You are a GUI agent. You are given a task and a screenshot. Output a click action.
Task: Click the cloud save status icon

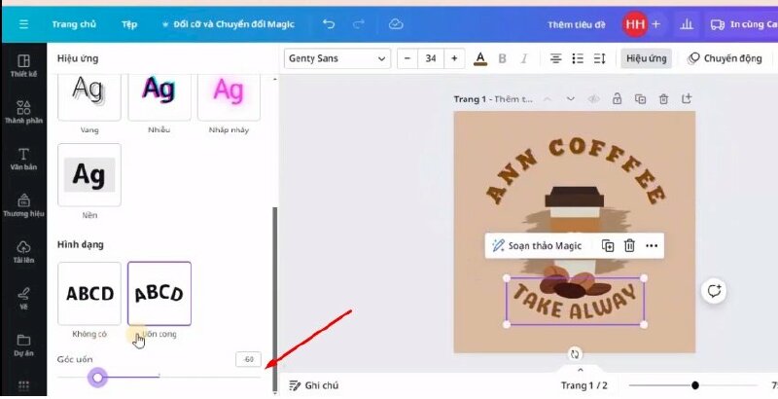click(x=395, y=23)
